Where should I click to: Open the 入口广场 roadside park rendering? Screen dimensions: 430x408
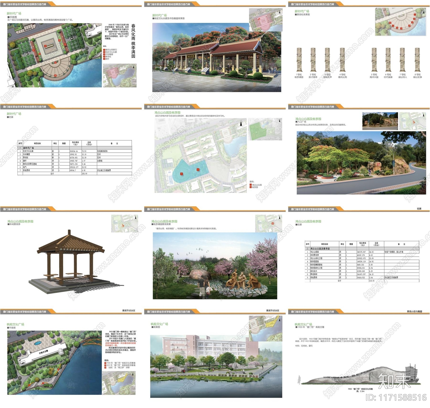361,163
